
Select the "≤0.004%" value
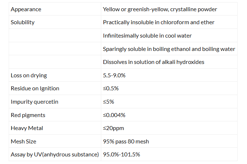tap(114, 115)
